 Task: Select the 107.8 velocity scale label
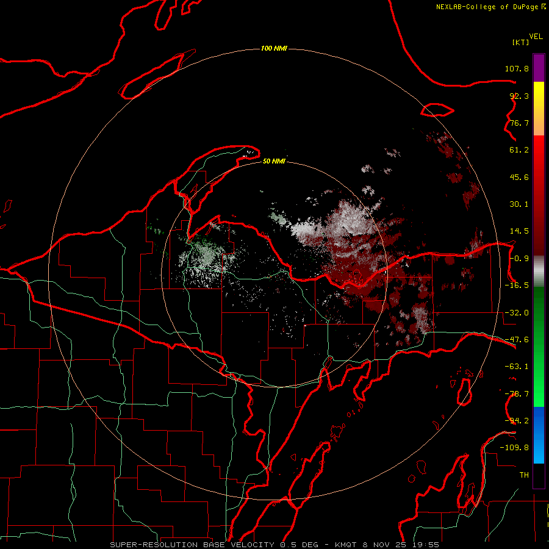coord(517,68)
